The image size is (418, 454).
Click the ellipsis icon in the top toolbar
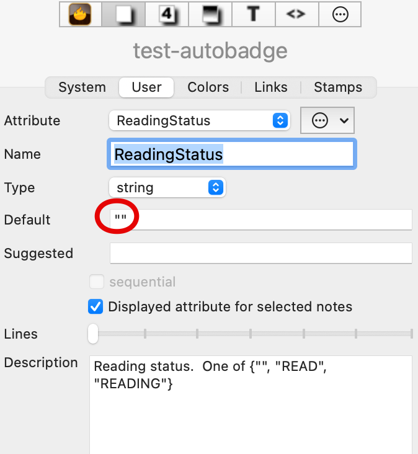340,14
